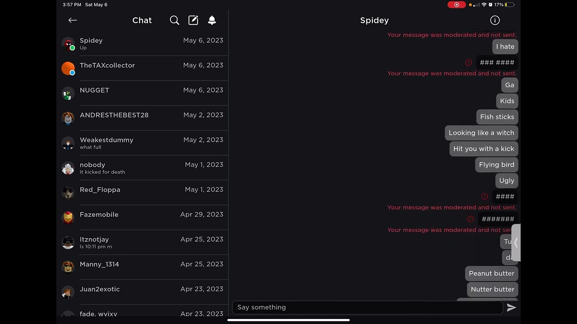Viewport: 577px width, 324px height.
Task: Expand the side handle arrow at right edge
Action: 516,243
